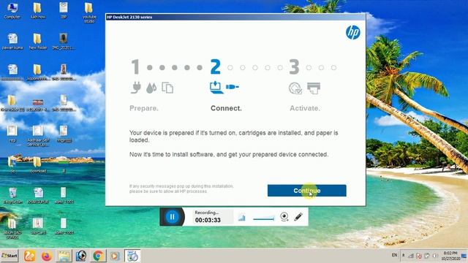Click the Connect. step label
The height and width of the screenshot is (263, 468).
(x=226, y=108)
